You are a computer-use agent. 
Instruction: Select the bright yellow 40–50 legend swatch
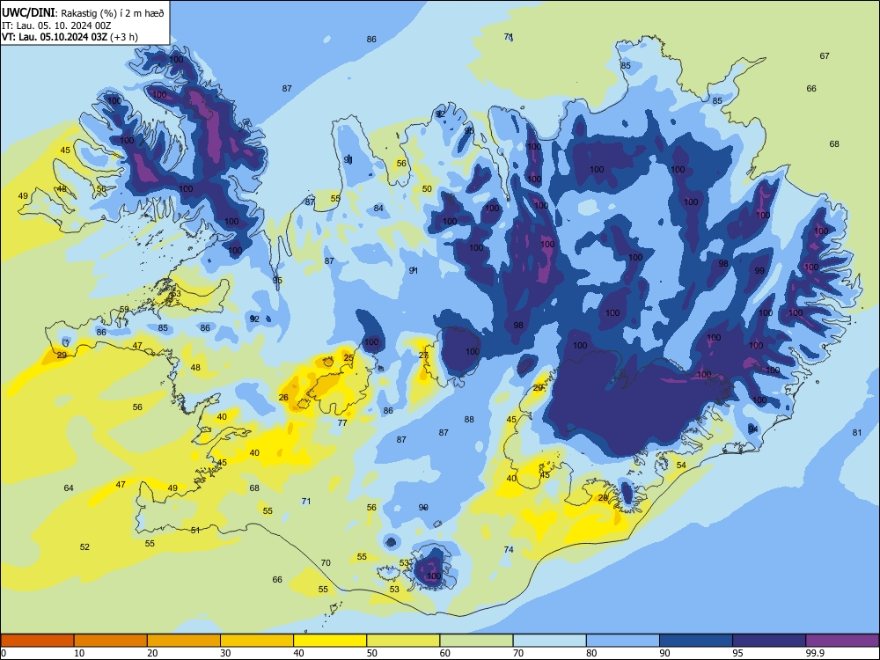(x=330, y=641)
